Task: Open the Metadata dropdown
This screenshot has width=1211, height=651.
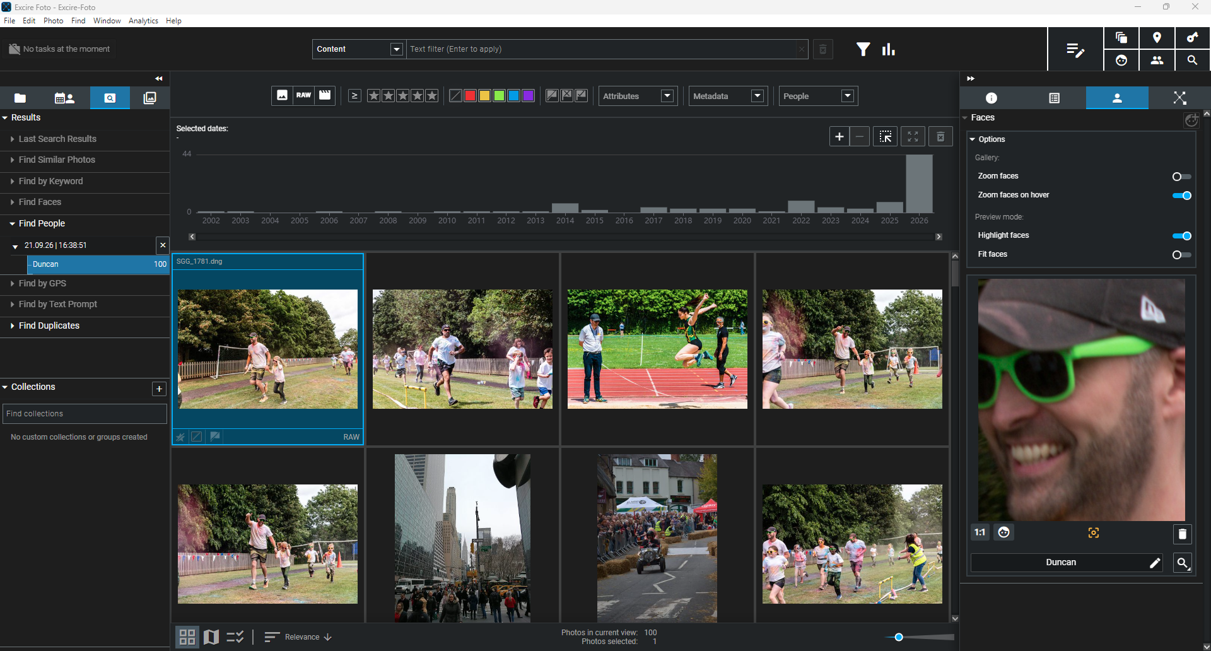Action: pyautogui.click(x=728, y=96)
